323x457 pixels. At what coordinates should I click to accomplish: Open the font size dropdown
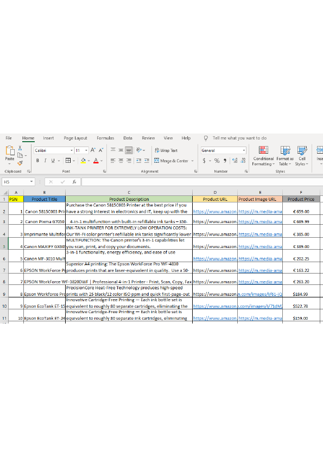click(x=86, y=150)
